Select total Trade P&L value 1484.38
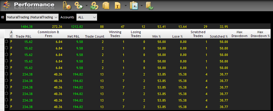The width and height of the screenshot is (273, 111). pyautogui.click(x=27, y=27)
